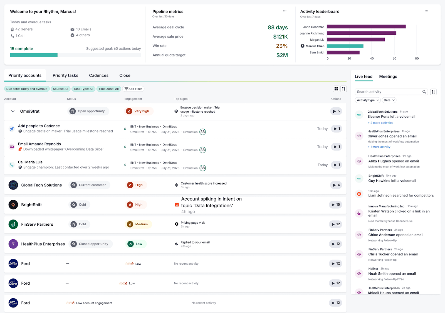The height and width of the screenshot is (313, 445).
Task: Open the Meetings tab in the feed panel
Action: point(388,77)
